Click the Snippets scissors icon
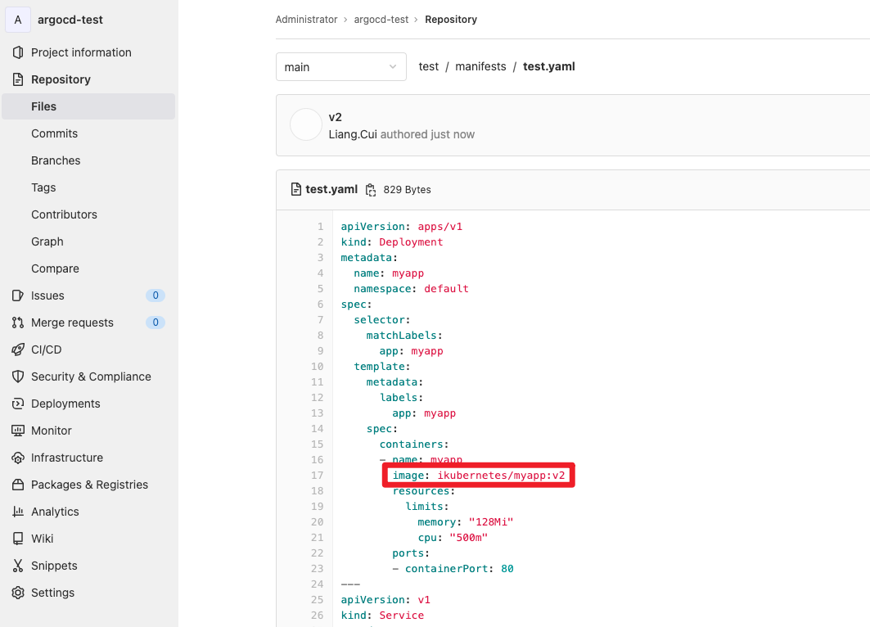This screenshot has width=870, height=627. (18, 566)
